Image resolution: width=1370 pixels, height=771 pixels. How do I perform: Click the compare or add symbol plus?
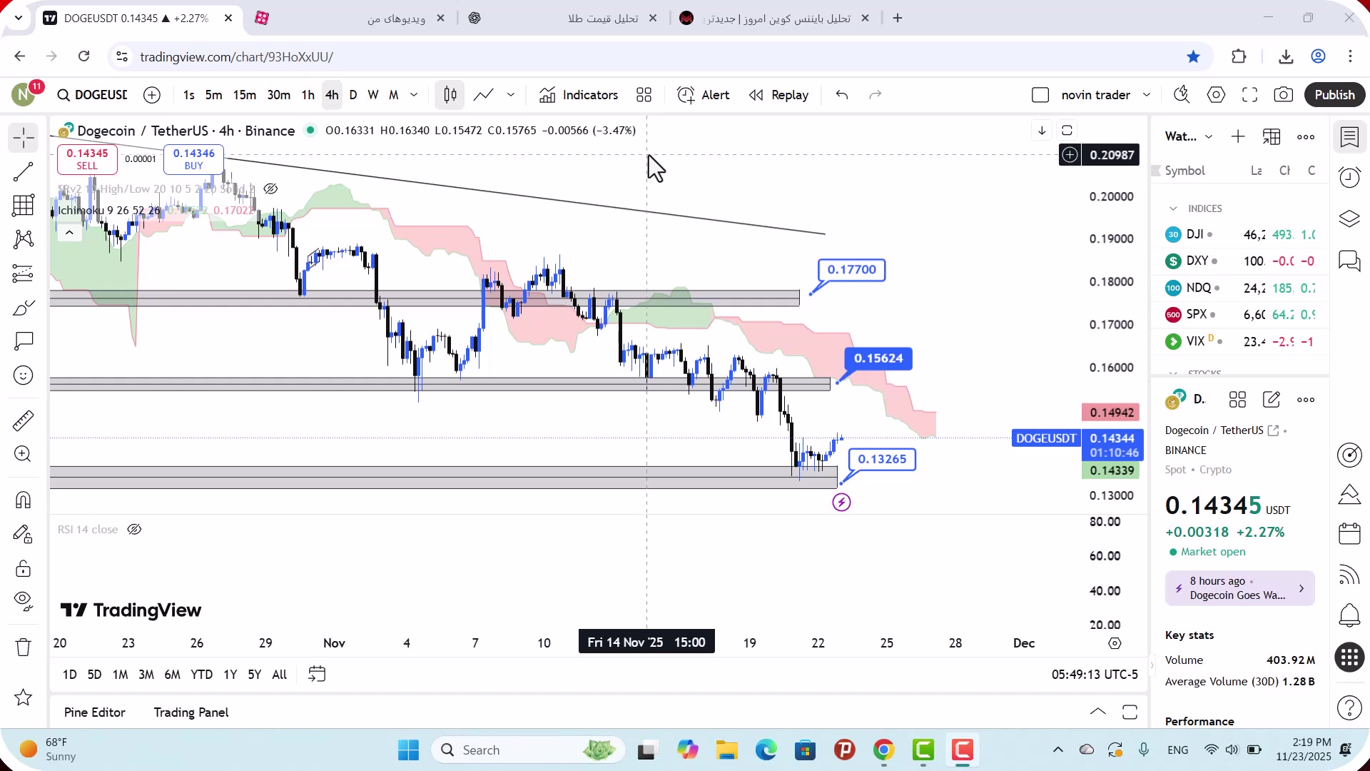click(x=152, y=95)
